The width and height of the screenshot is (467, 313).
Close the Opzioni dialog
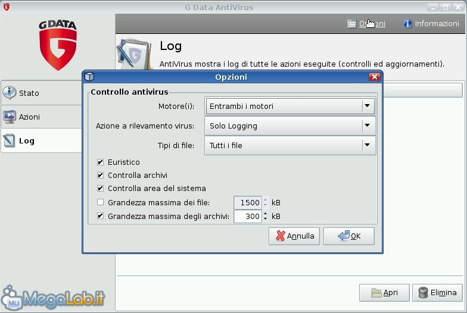pyautogui.click(x=374, y=77)
